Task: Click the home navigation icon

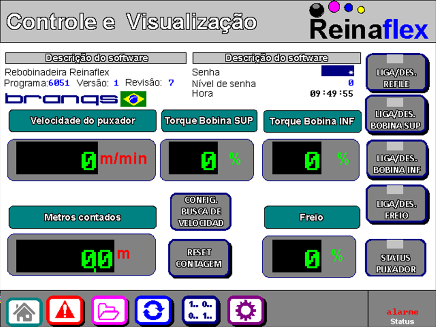Action: (x=24, y=311)
